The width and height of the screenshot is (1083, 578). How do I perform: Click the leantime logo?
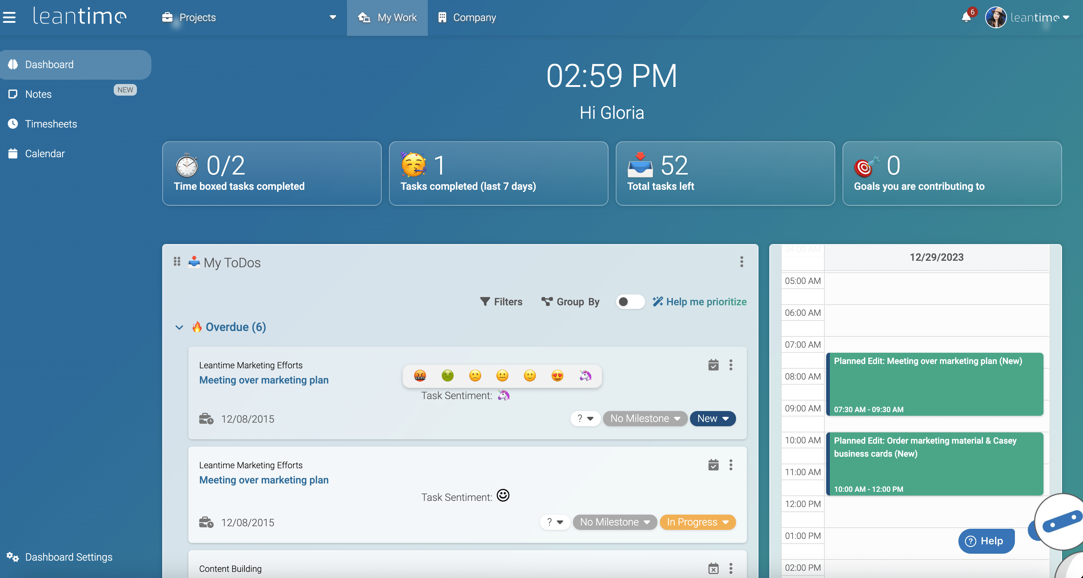pos(80,16)
